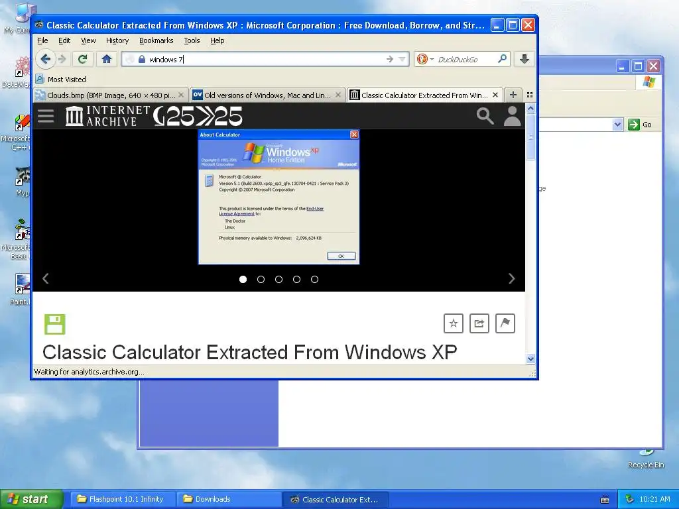Viewport: 679px width, 509px height.
Task: Open address dropdown in background window
Action: (x=617, y=125)
